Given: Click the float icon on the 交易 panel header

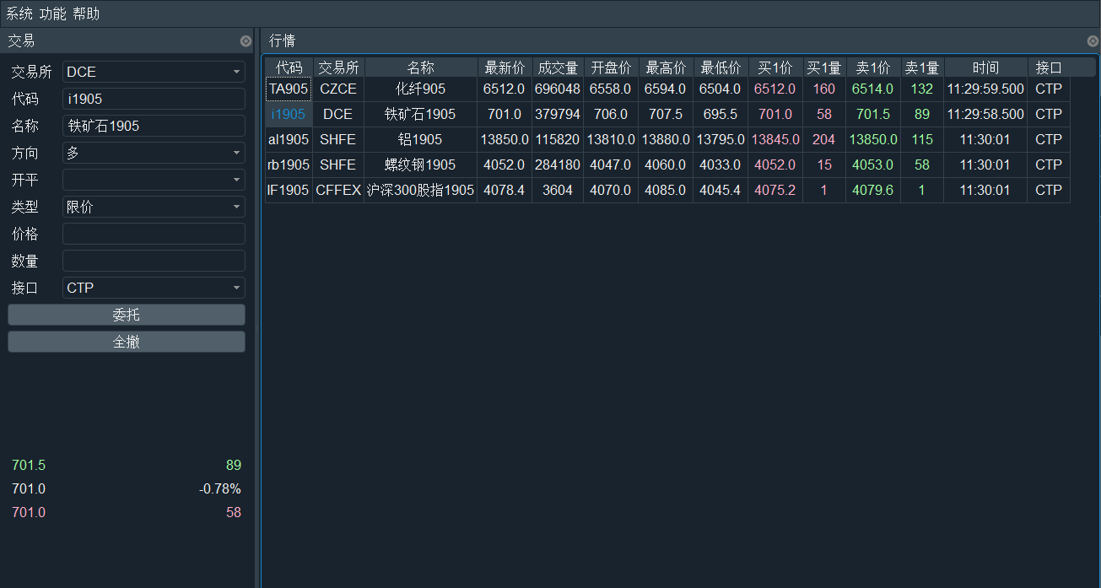Looking at the screenshot, I should [246, 40].
